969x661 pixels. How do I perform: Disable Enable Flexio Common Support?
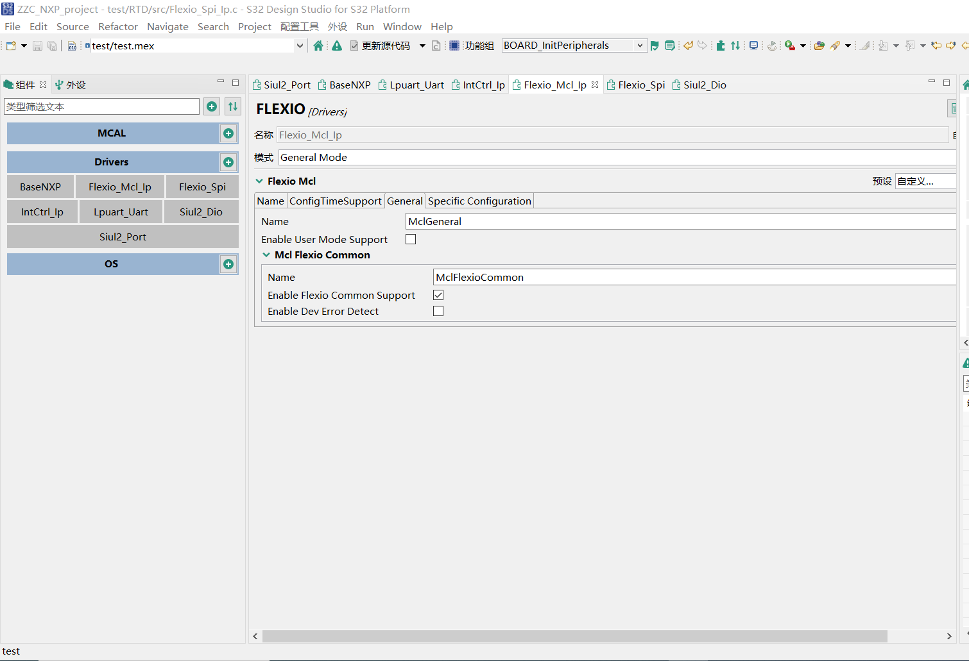click(438, 294)
